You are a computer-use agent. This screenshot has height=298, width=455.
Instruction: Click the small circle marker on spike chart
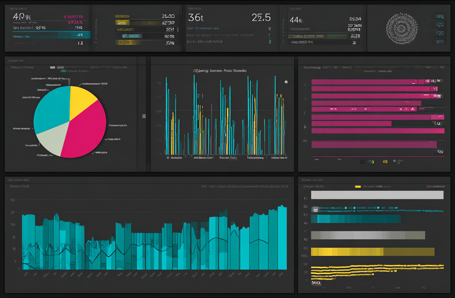coord(286,82)
